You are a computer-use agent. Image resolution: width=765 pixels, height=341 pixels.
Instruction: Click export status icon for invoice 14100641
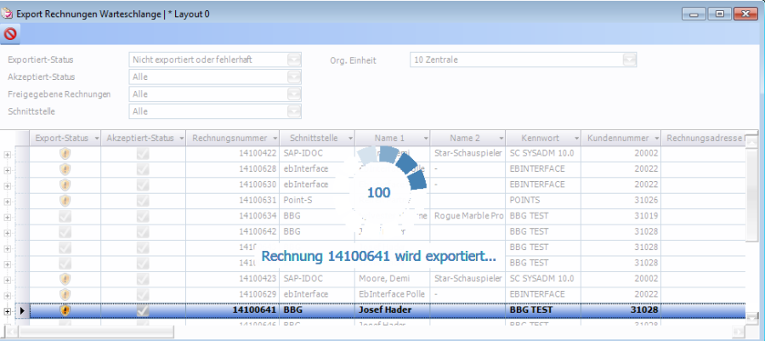tap(65, 310)
